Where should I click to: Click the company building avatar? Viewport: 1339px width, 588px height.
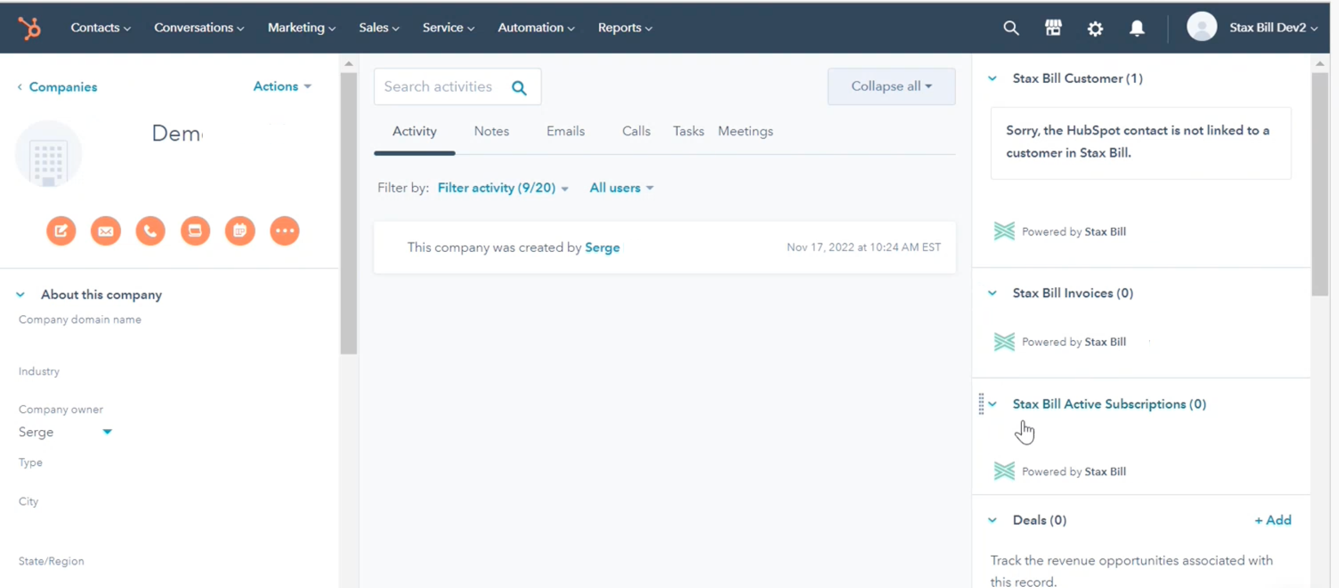[x=48, y=154]
